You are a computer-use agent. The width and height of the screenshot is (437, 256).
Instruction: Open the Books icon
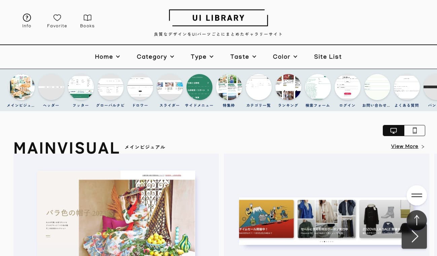pos(88,18)
